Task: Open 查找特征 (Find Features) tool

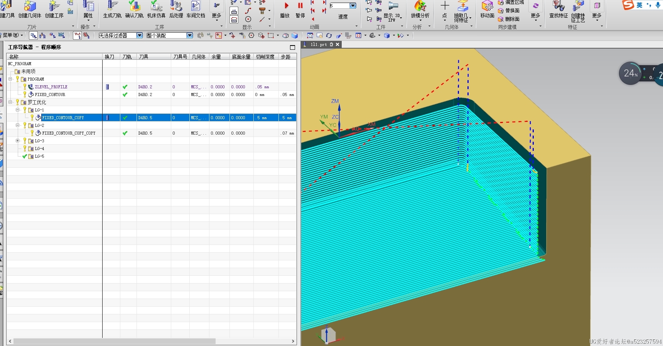Action: (558, 10)
